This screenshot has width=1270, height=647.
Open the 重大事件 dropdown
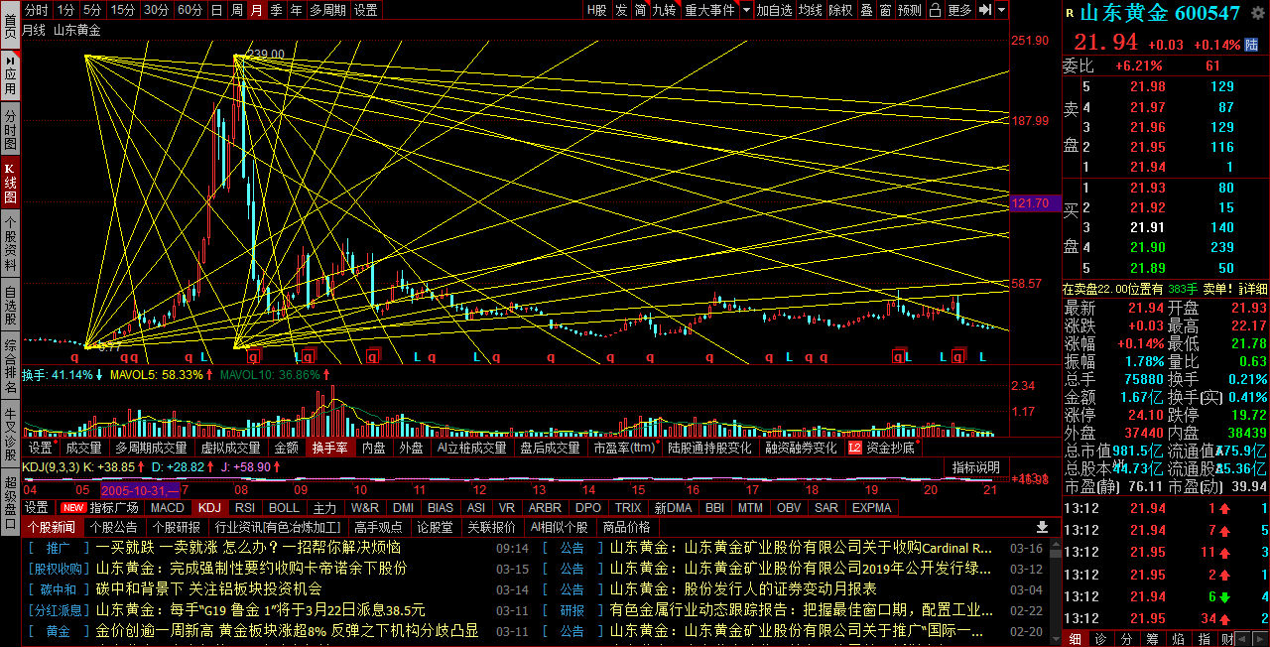pos(709,10)
